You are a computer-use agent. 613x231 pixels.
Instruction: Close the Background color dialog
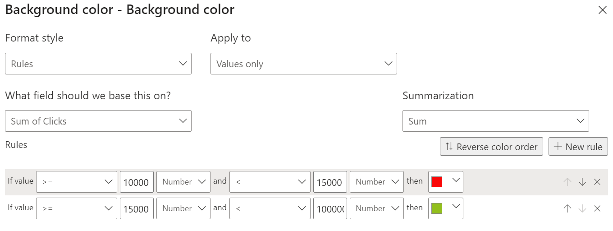[602, 10]
